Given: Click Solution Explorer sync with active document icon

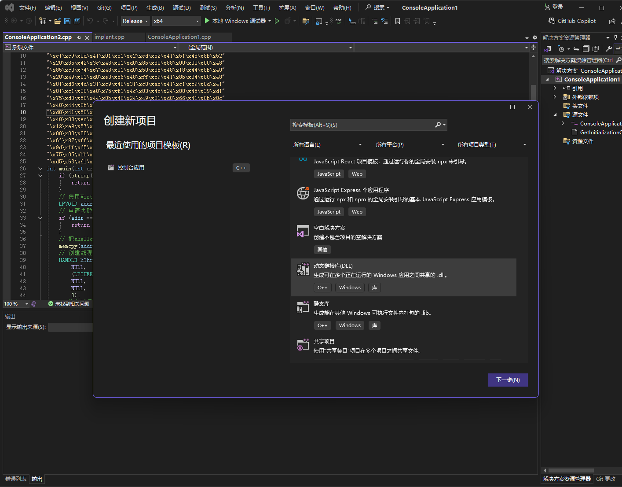Looking at the screenshot, I should 576,49.
